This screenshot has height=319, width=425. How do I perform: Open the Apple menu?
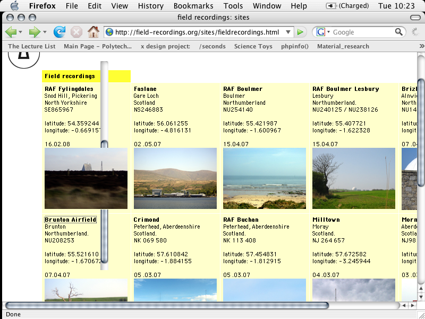[x=15, y=6]
